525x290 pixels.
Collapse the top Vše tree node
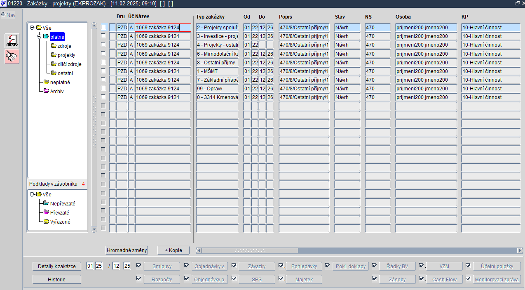tap(32, 28)
